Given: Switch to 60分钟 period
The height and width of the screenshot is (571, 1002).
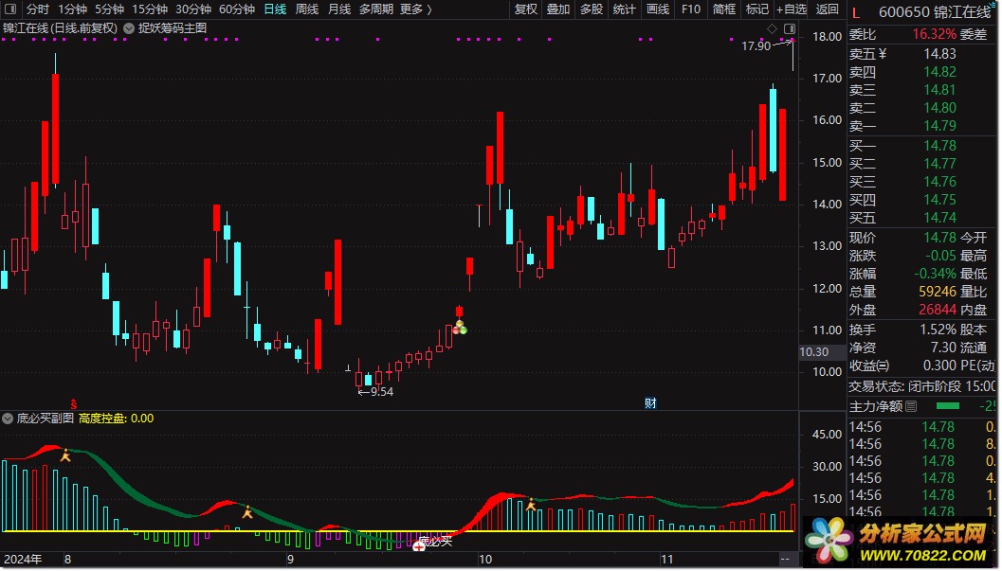Looking at the screenshot, I should tap(236, 9).
